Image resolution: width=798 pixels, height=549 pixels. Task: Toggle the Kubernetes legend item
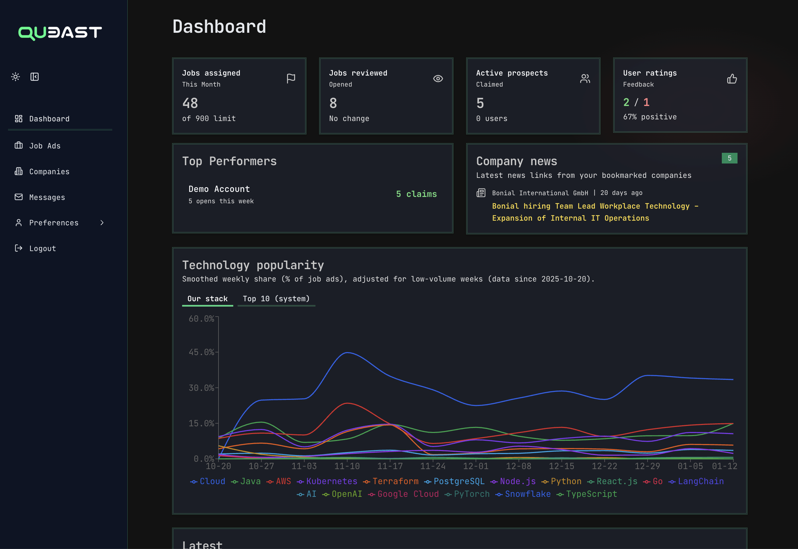[331, 481]
